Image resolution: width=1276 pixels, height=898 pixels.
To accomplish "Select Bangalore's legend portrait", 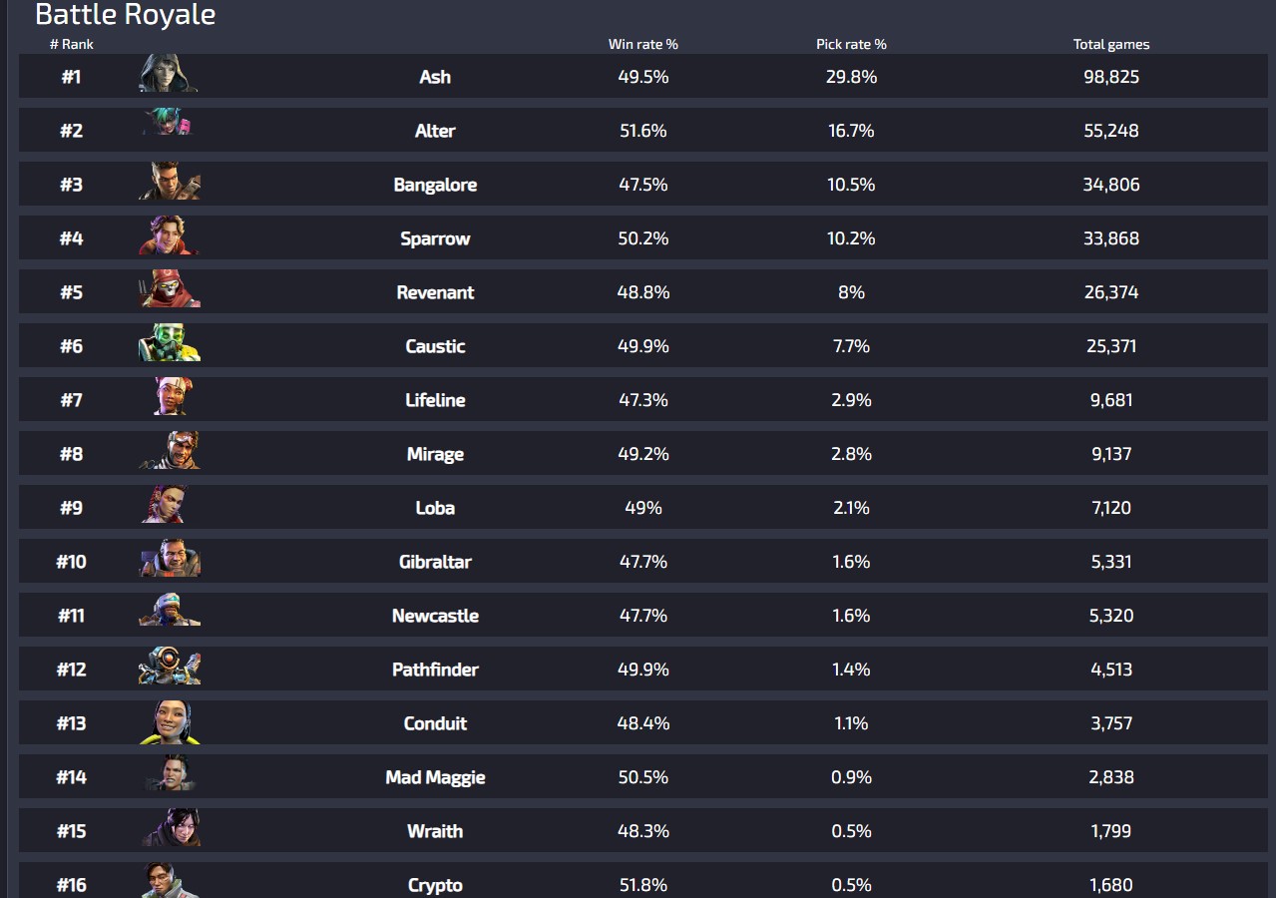I will click(170, 182).
